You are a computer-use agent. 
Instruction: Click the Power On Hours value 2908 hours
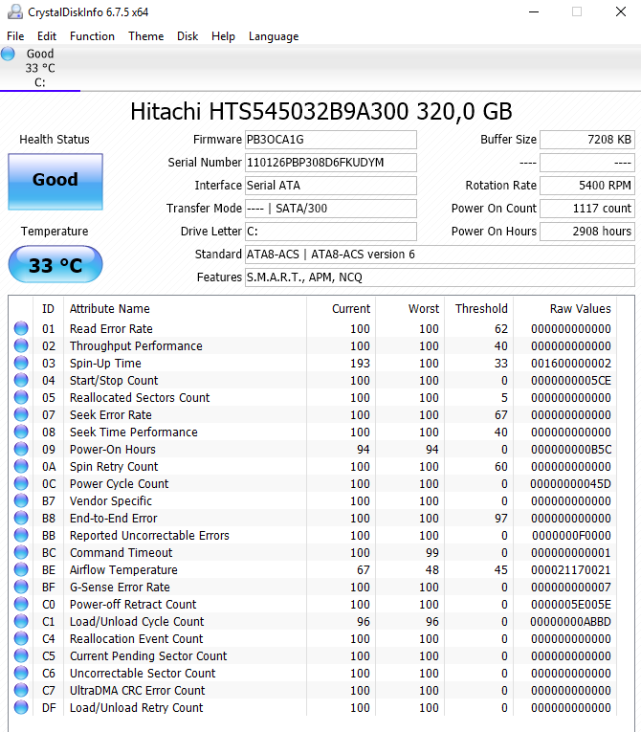click(x=587, y=232)
